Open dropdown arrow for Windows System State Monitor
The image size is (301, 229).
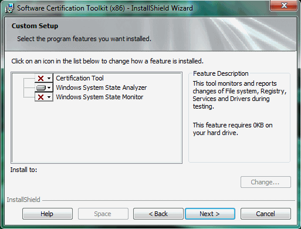point(49,97)
